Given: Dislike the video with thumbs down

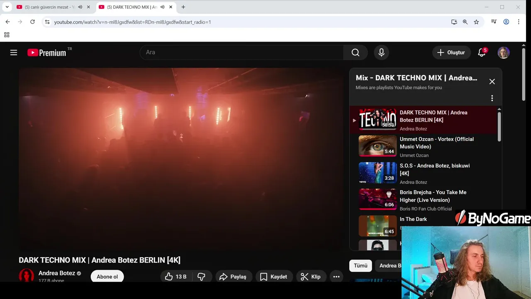Looking at the screenshot, I should pos(202,277).
